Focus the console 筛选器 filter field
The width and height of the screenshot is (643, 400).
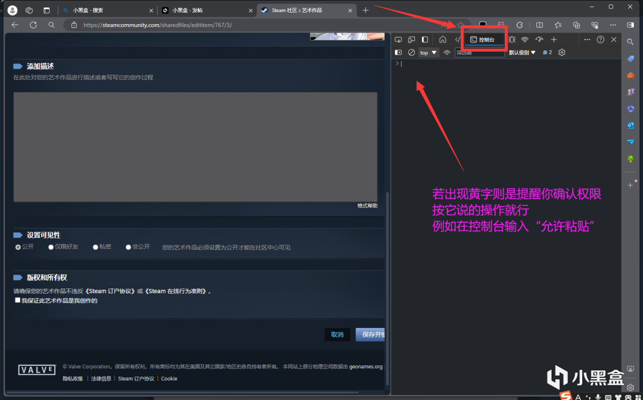pos(480,52)
